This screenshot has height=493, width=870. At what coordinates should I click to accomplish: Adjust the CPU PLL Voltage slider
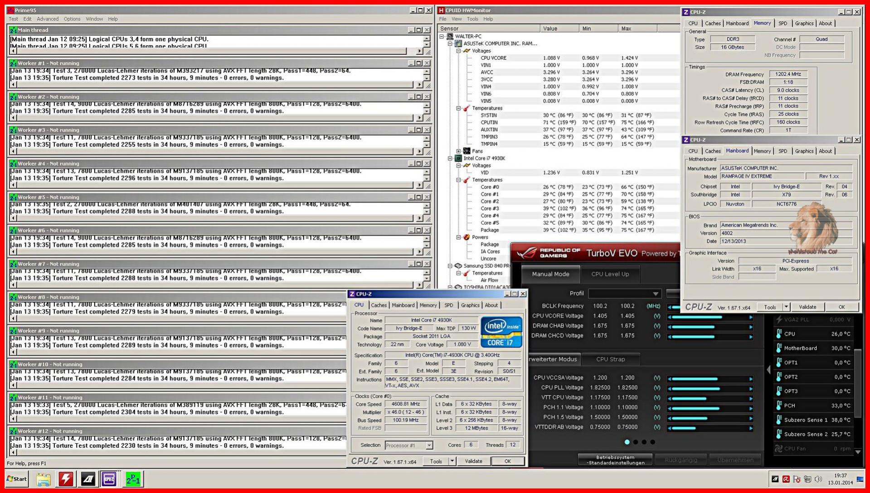tap(710, 388)
